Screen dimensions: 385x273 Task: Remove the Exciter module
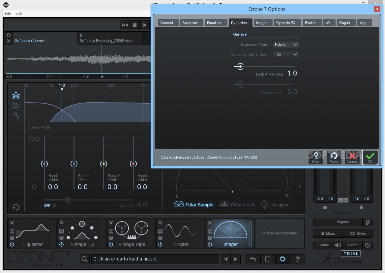pyautogui.click(x=160, y=223)
